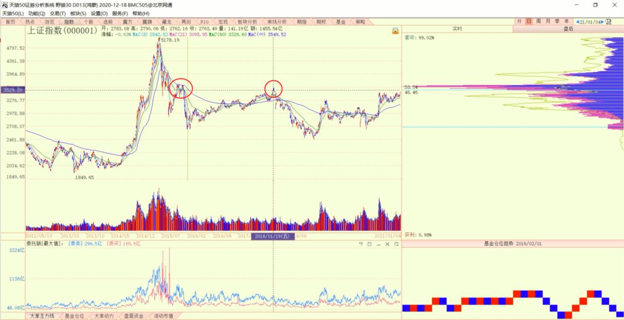Select the 年 yearly period

pyautogui.click(x=566, y=22)
